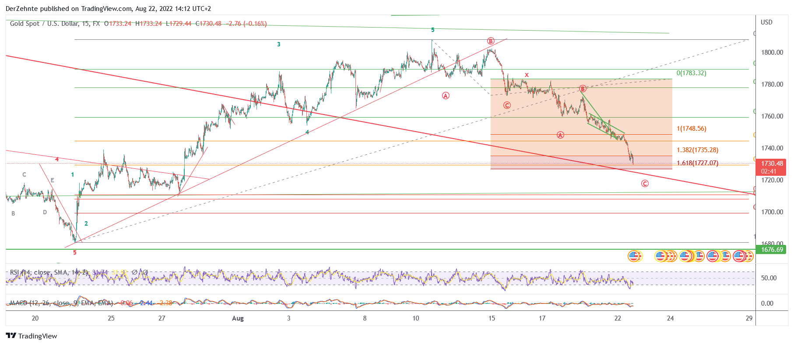Select the 0(1783.32) Fibonacci level label
Image resolution: width=794 pixels, height=345 pixels.
pyautogui.click(x=691, y=73)
